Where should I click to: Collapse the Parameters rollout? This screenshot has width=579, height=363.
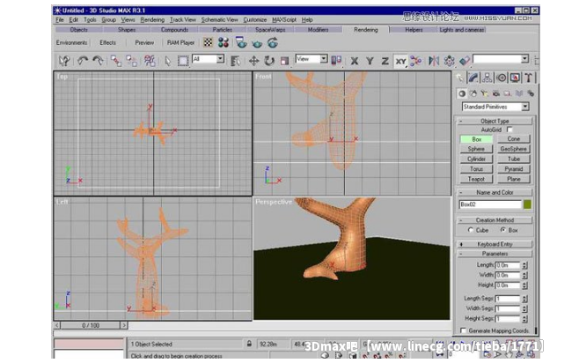coord(495,254)
